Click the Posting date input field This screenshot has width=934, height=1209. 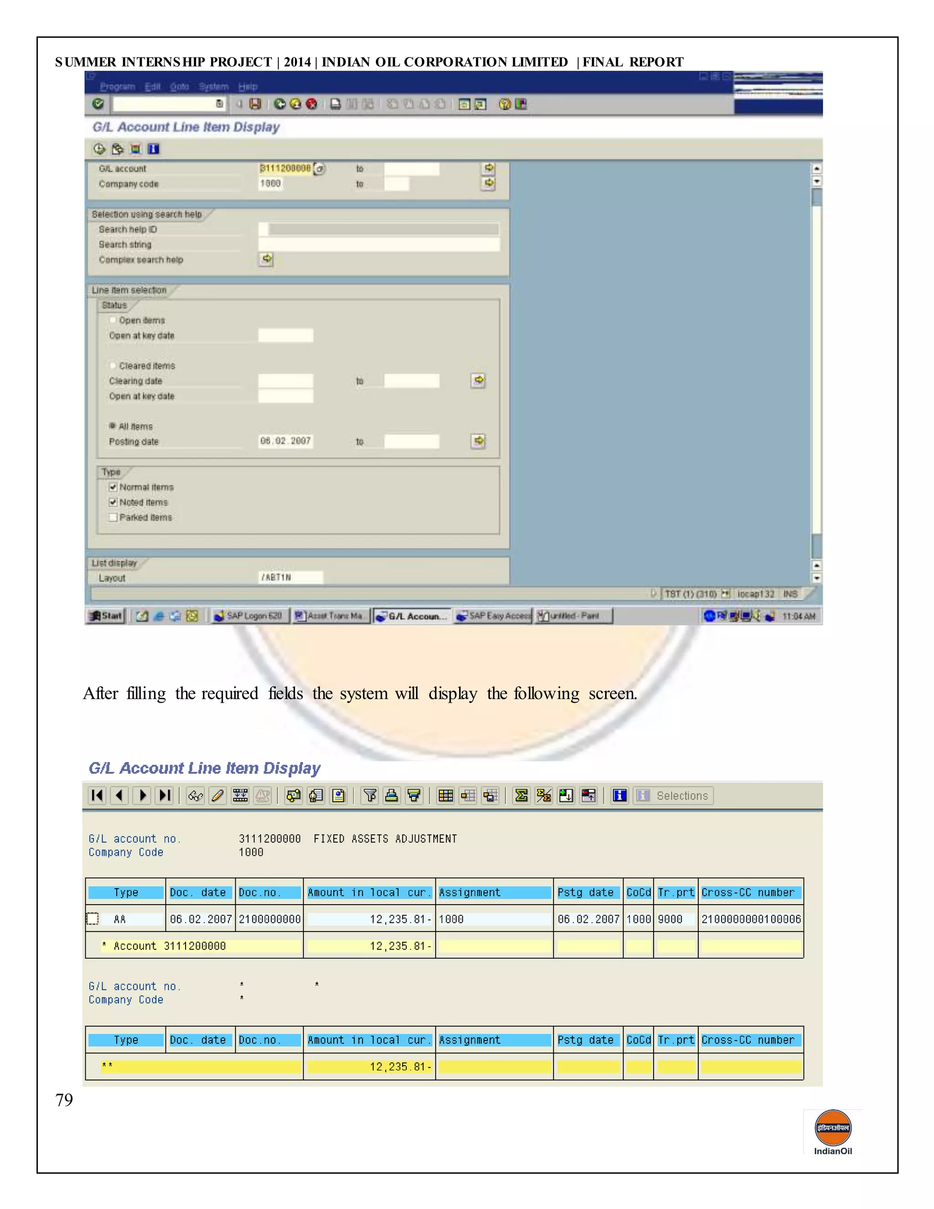285,441
